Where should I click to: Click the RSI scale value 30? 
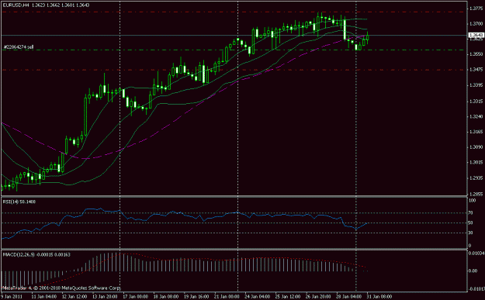point(471,233)
